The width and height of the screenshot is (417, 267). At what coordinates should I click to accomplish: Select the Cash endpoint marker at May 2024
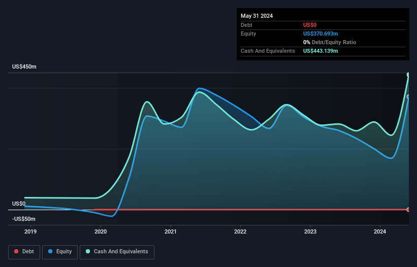408,75
